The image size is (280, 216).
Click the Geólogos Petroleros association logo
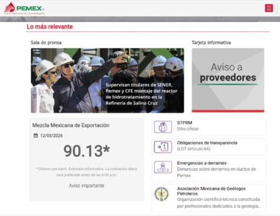(x=162, y=194)
